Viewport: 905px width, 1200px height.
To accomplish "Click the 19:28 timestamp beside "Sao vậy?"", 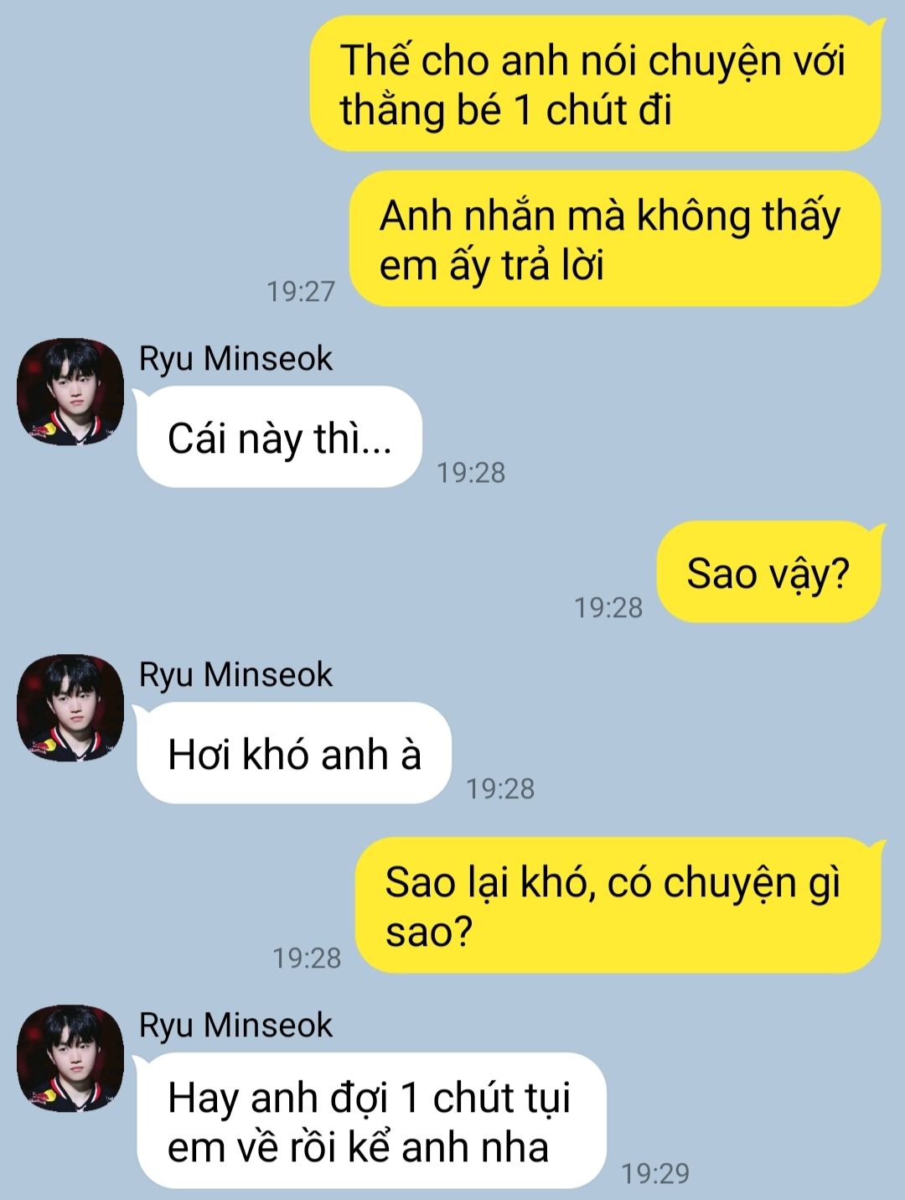I will [x=608, y=607].
